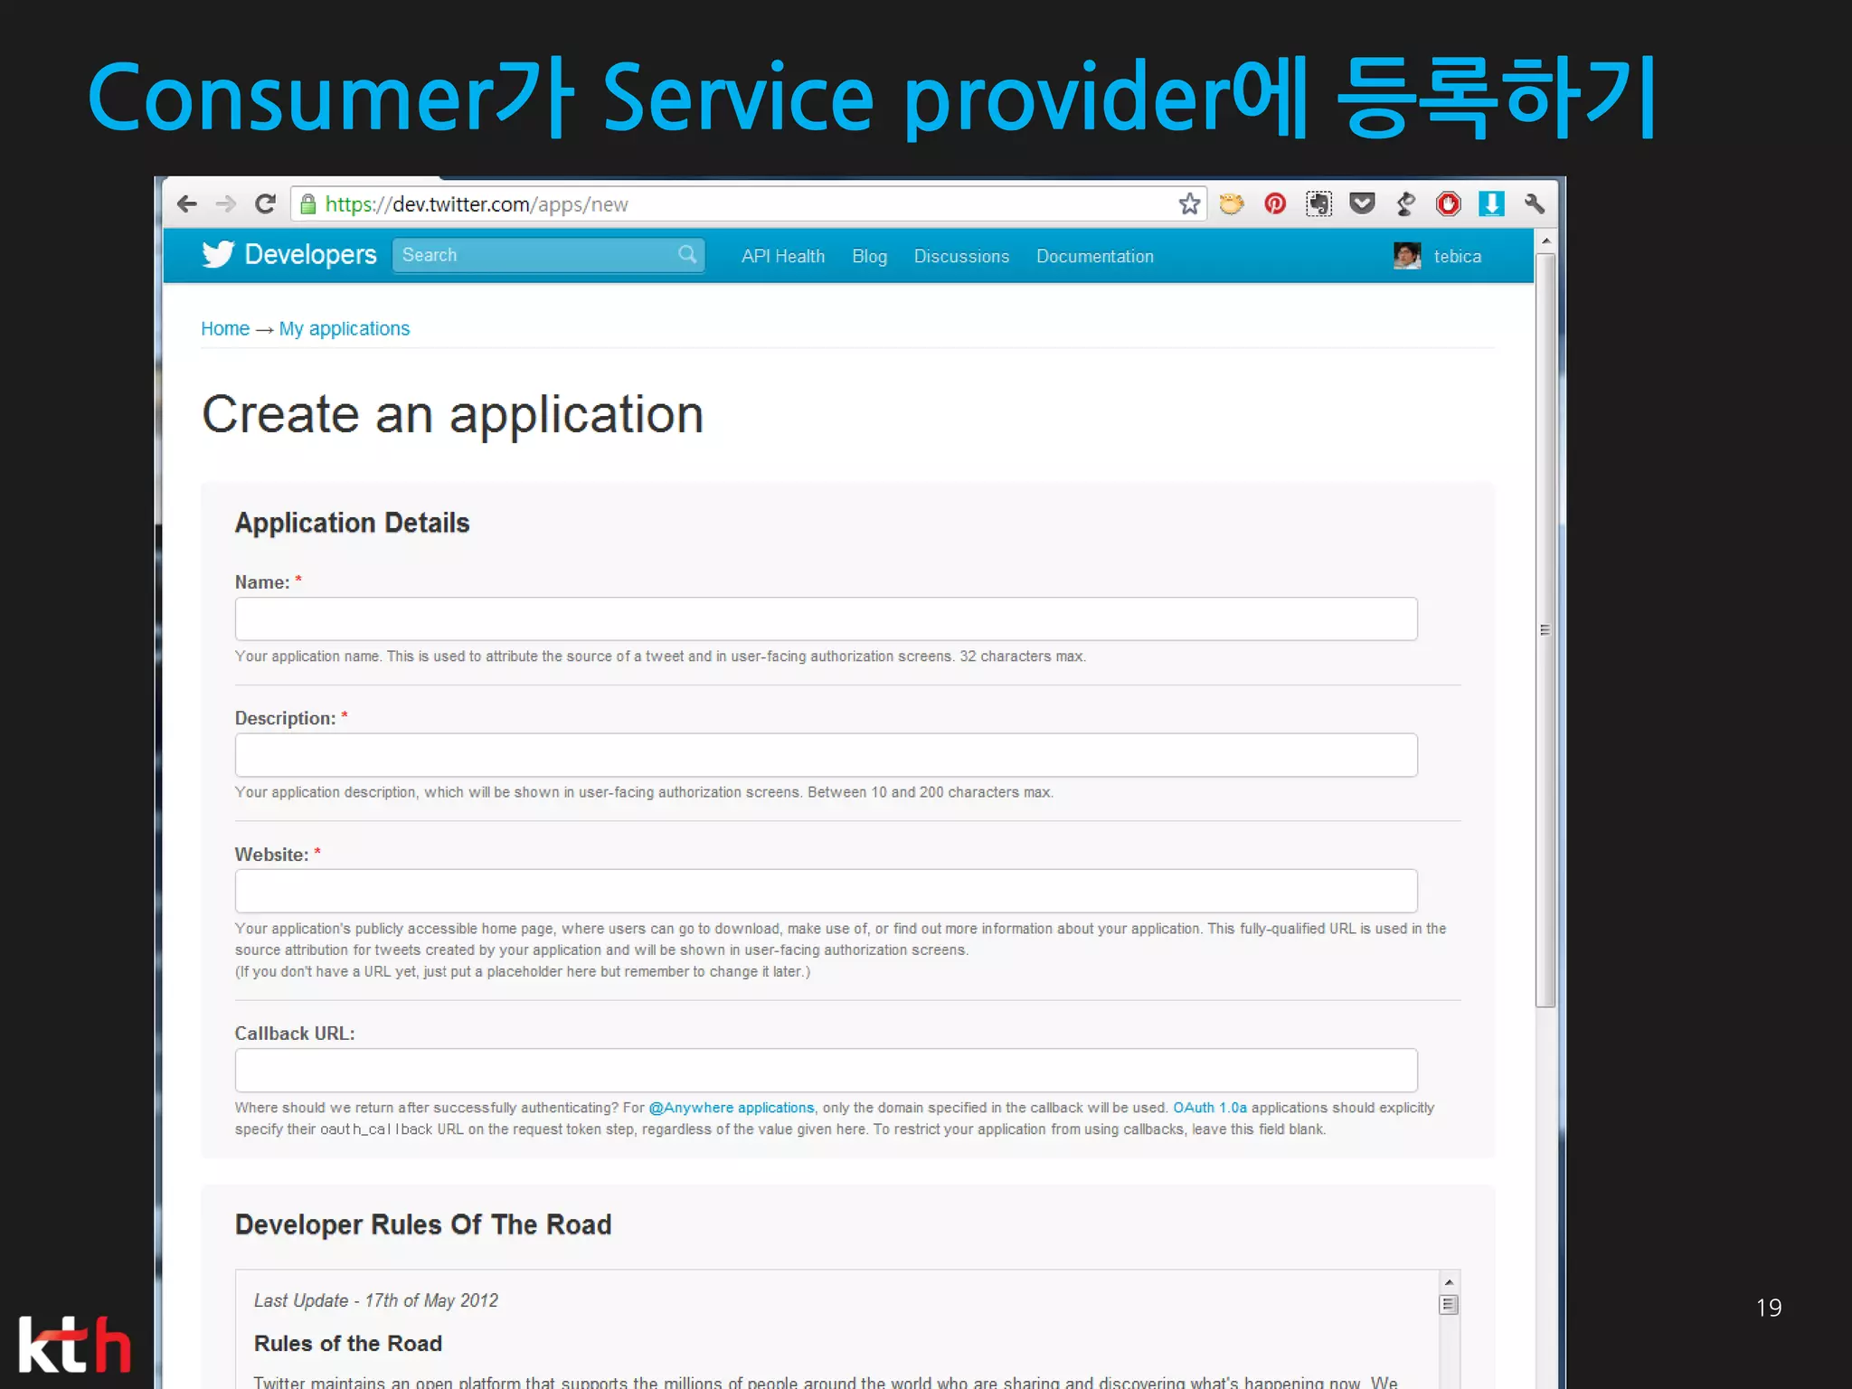This screenshot has width=1852, height=1389.
Task: Click the Callback URL input field
Action: [826, 1071]
